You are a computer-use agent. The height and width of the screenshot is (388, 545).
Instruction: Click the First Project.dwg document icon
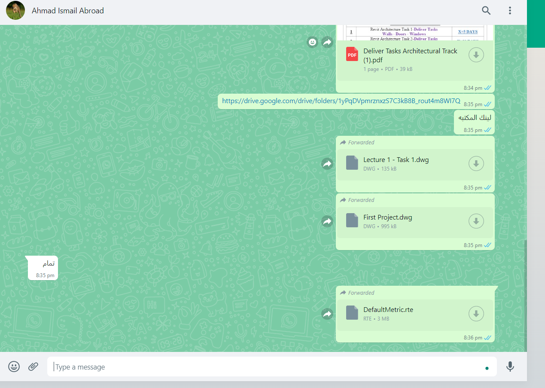[352, 221]
